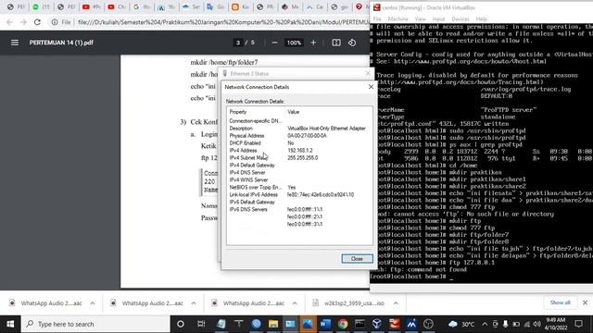Open network status tray icon
The height and width of the screenshot is (333, 593).
[526, 324]
